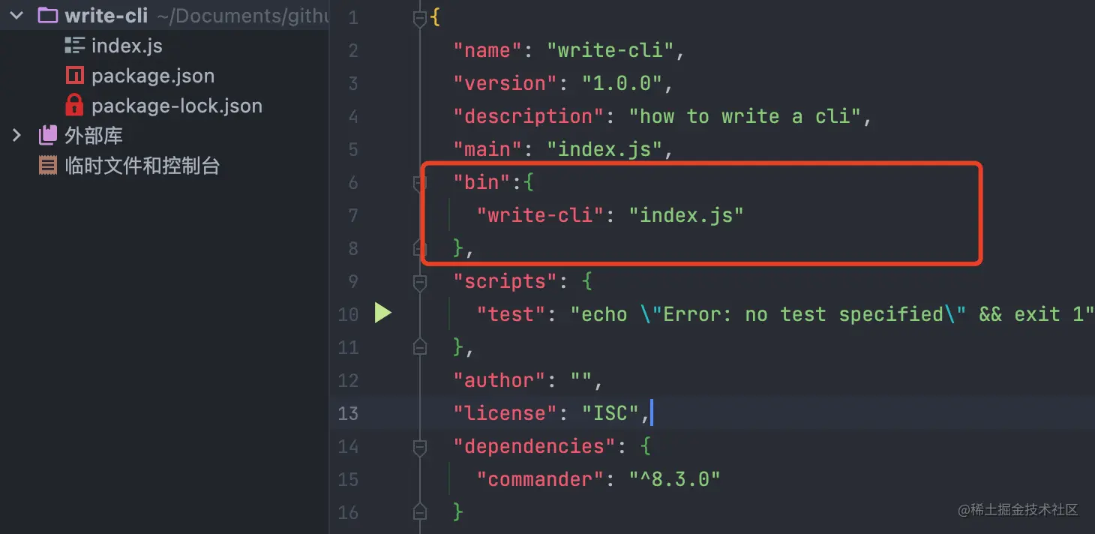Fold the "dependencies" block at line 14
The height and width of the screenshot is (534, 1095).
(420, 446)
